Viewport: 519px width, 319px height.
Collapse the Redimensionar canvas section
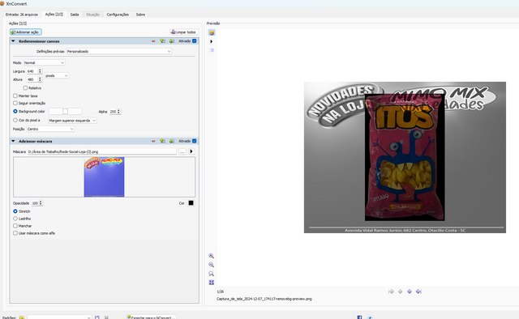pyautogui.click(x=13, y=41)
